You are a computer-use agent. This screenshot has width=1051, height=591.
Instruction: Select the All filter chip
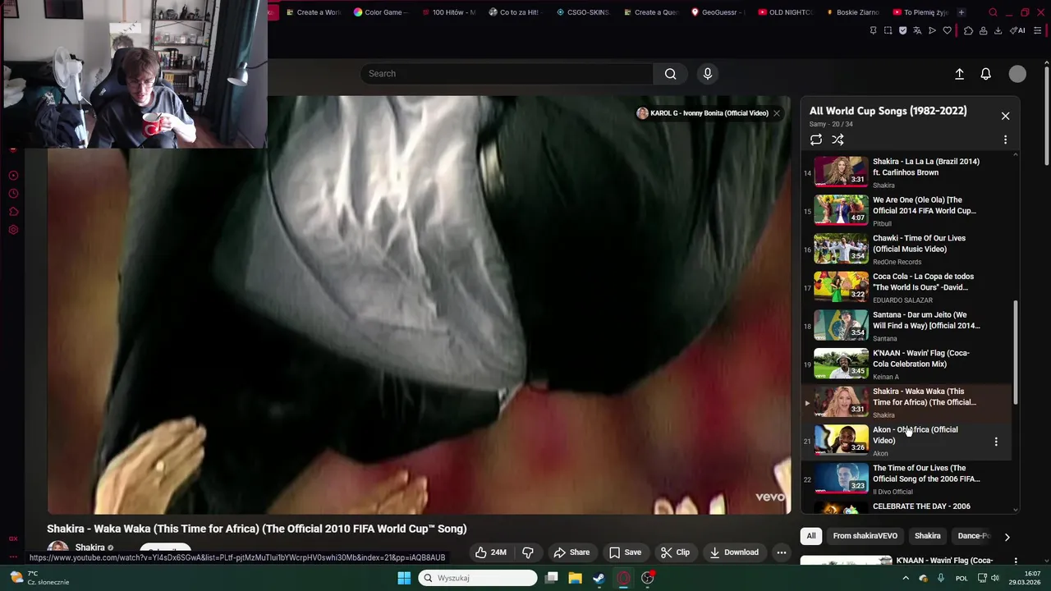(x=811, y=536)
